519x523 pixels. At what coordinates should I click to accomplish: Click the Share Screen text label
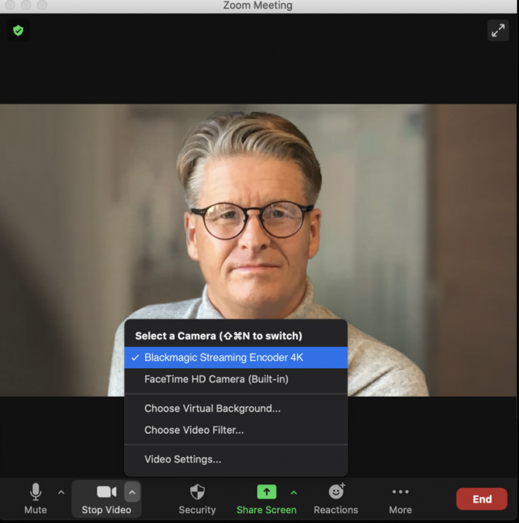(x=267, y=510)
